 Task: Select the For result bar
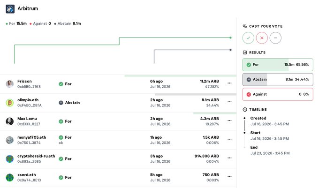pos(278,65)
